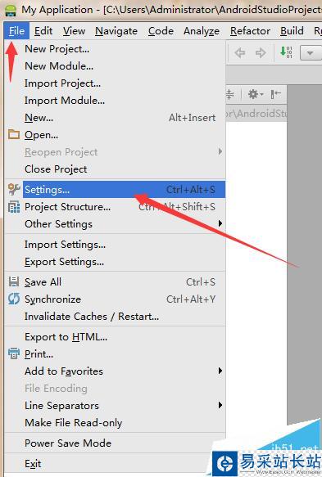Open the gear options in project panel
The width and height of the screenshot is (322, 477).
tap(256, 94)
